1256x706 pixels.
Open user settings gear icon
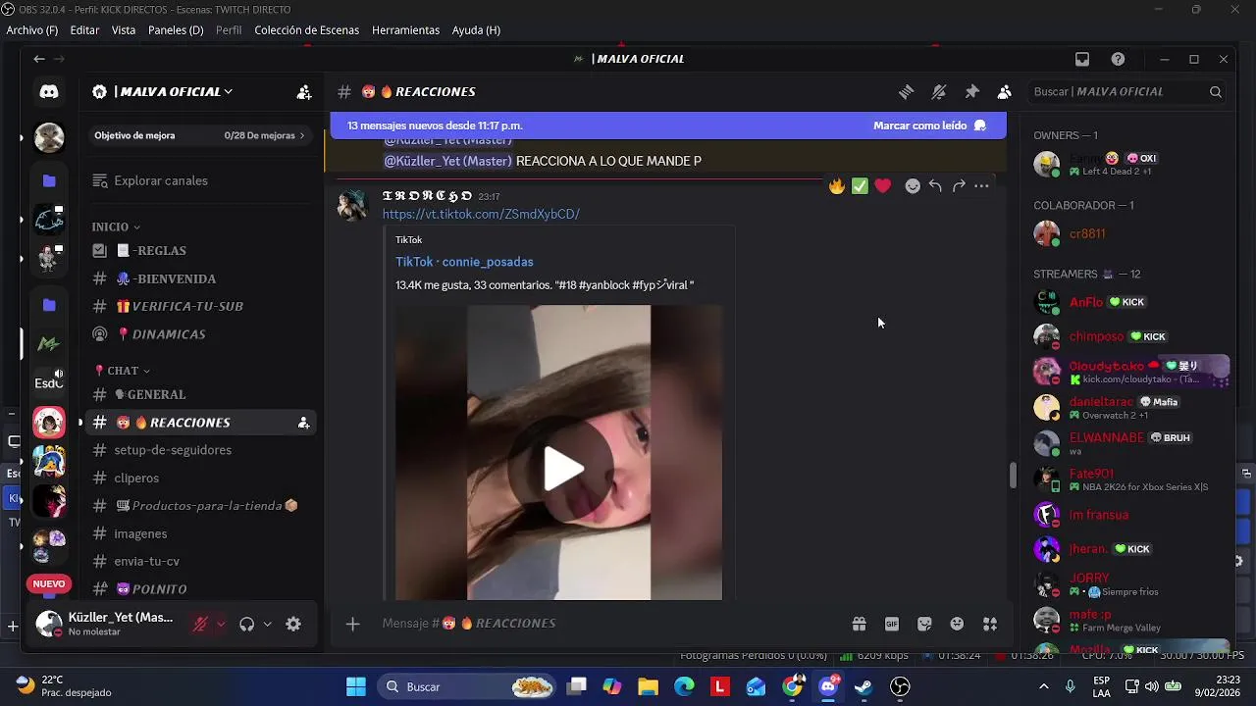tap(293, 624)
